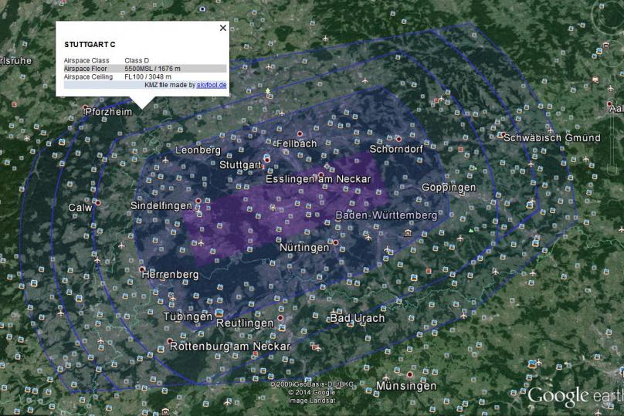Select the green mountain triangle near Göppingen
The height and width of the screenshot is (416, 624).
(471, 230)
